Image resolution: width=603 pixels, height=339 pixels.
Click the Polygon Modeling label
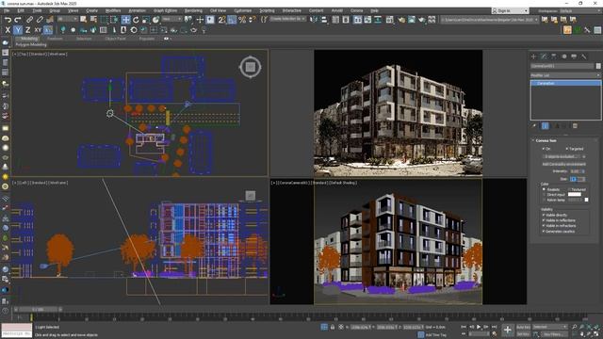pyautogui.click(x=31, y=44)
